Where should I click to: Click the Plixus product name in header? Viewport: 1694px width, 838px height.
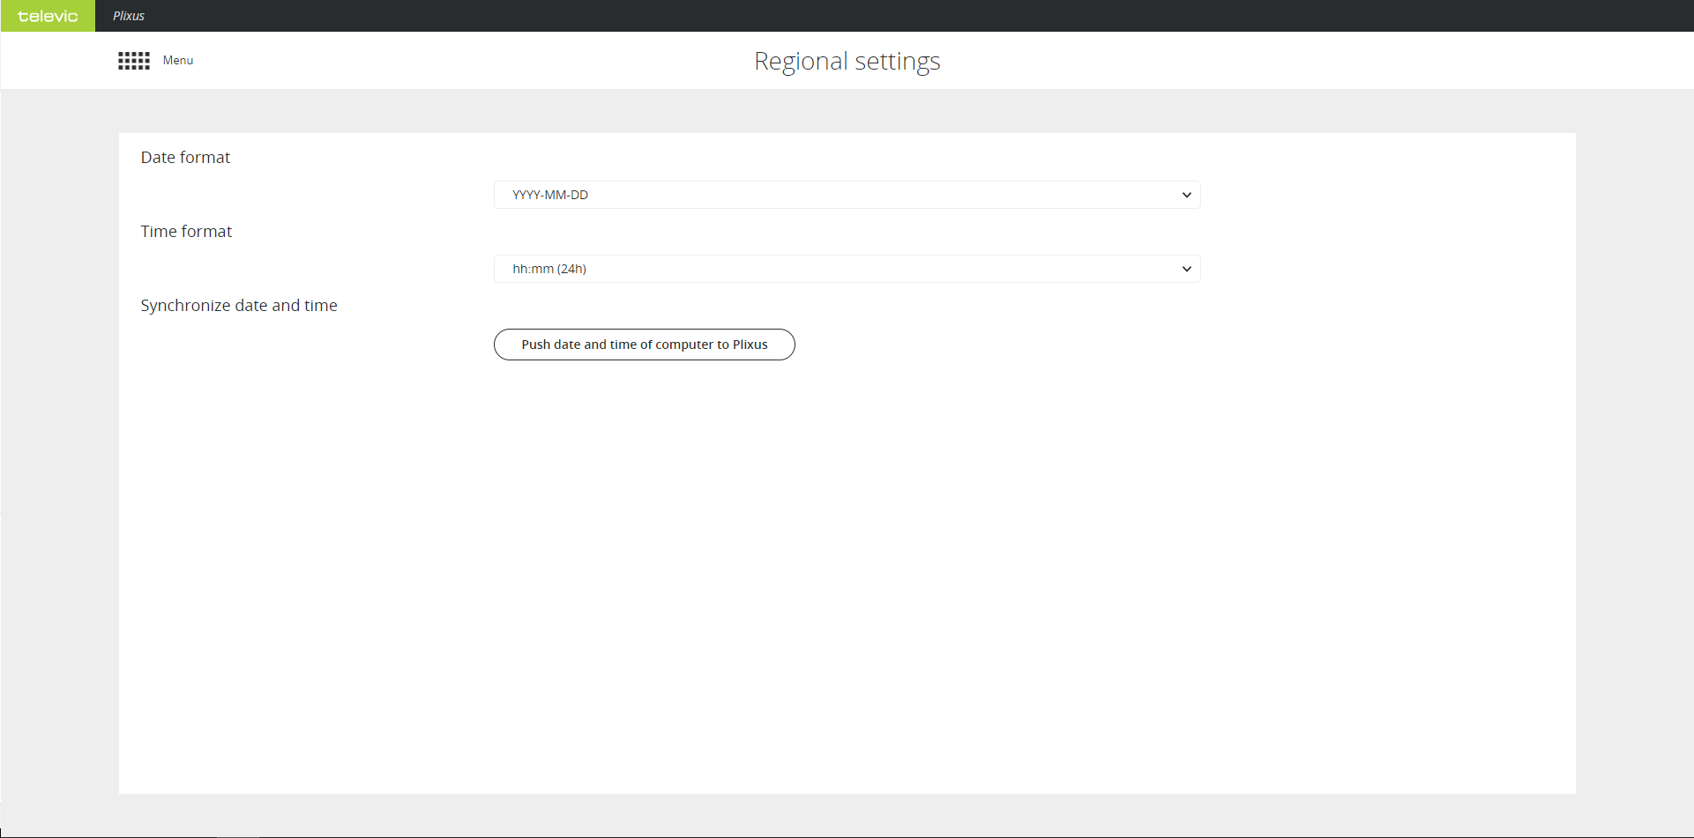(129, 16)
